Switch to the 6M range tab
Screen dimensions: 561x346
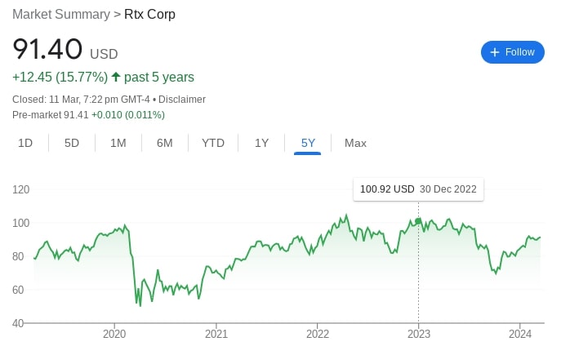(165, 143)
